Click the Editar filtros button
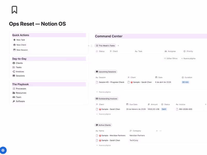The image size is (207, 155). (x=171, y=58)
